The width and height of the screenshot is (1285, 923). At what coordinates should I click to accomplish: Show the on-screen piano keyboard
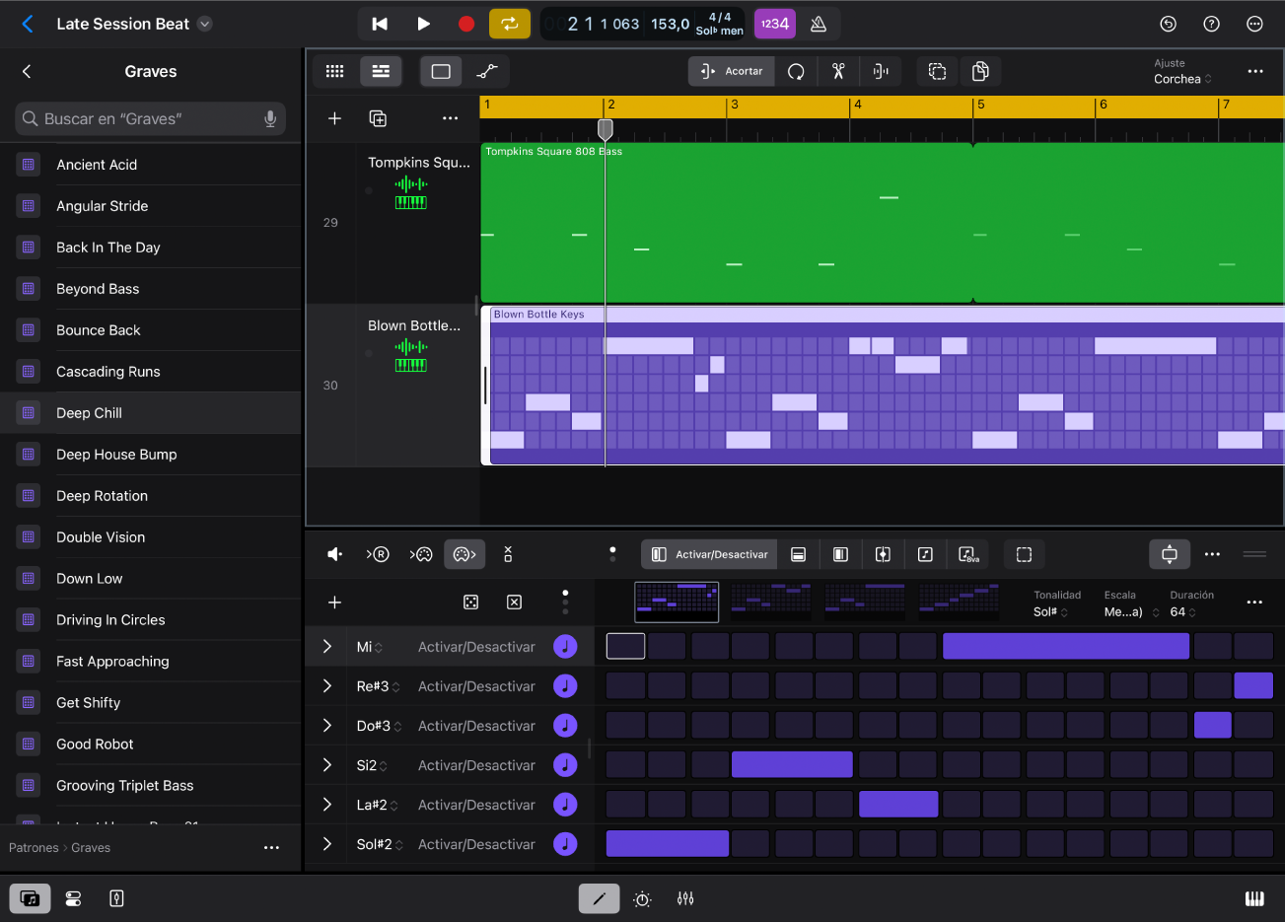click(x=1254, y=898)
